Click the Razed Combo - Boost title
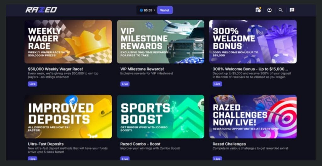Viewport: 322px width, 166px height. click(141, 144)
